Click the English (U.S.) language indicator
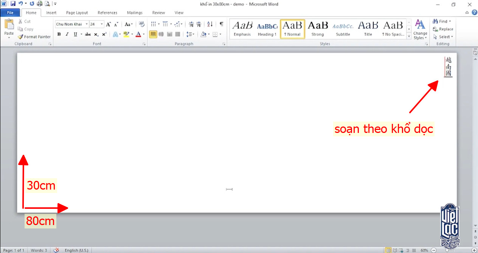This screenshot has width=478, height=253. coord(76,250)
